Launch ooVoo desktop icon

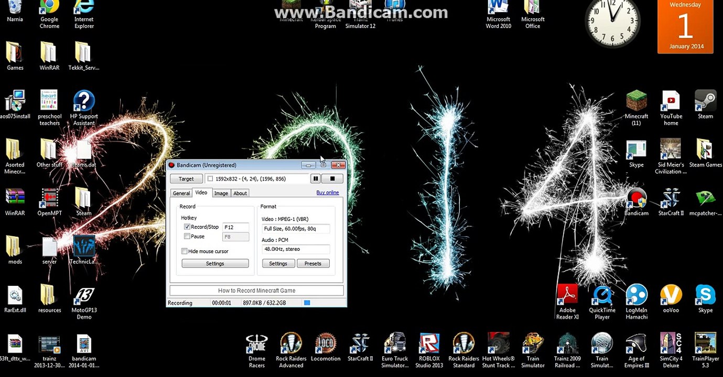pos(671,298)
